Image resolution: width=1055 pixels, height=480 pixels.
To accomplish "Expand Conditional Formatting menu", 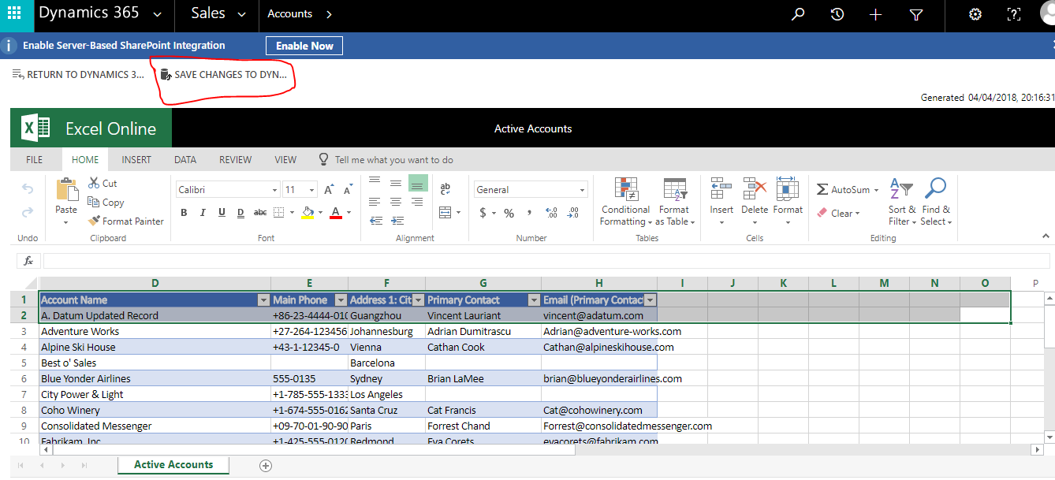I will click(x=625, y=202).
